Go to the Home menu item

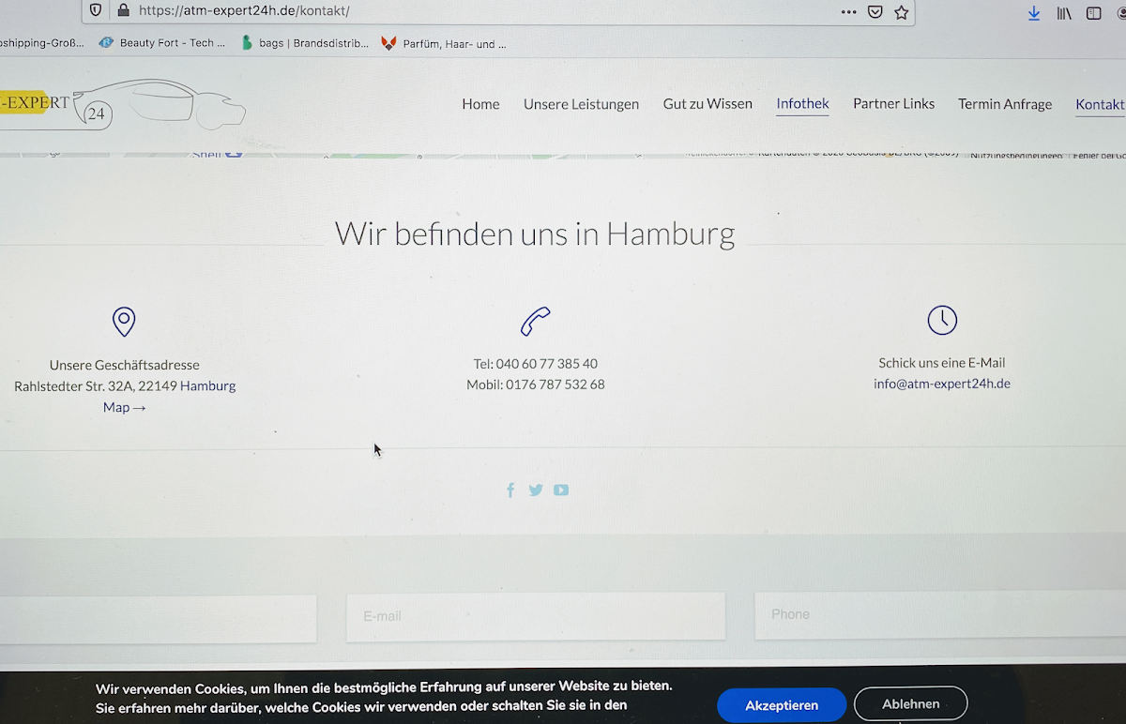click(480, 104)
